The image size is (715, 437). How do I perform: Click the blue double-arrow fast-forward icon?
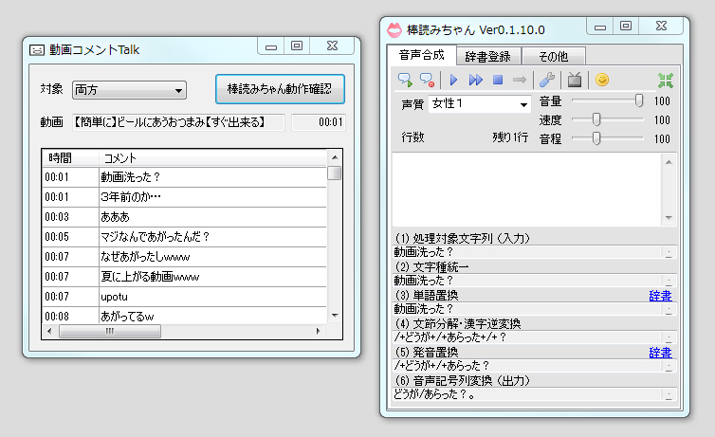pyautogui.click(x=476, y=81)
